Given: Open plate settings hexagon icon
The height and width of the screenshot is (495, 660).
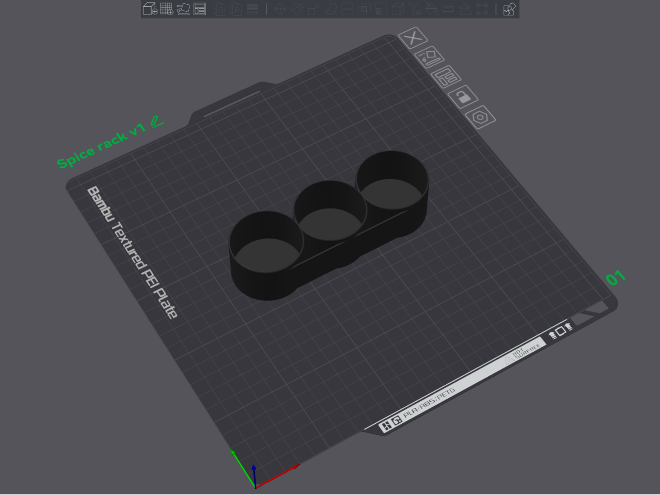Looking at the screenshot, I should click(480, 117).
